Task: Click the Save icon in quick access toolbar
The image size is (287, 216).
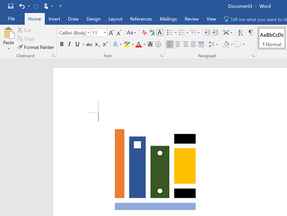Action: tap(11, 6)
